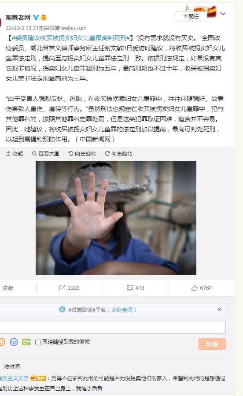Open the 按时间 sort option
Viewport: 243px width, 396px height.
coord(12,366)
